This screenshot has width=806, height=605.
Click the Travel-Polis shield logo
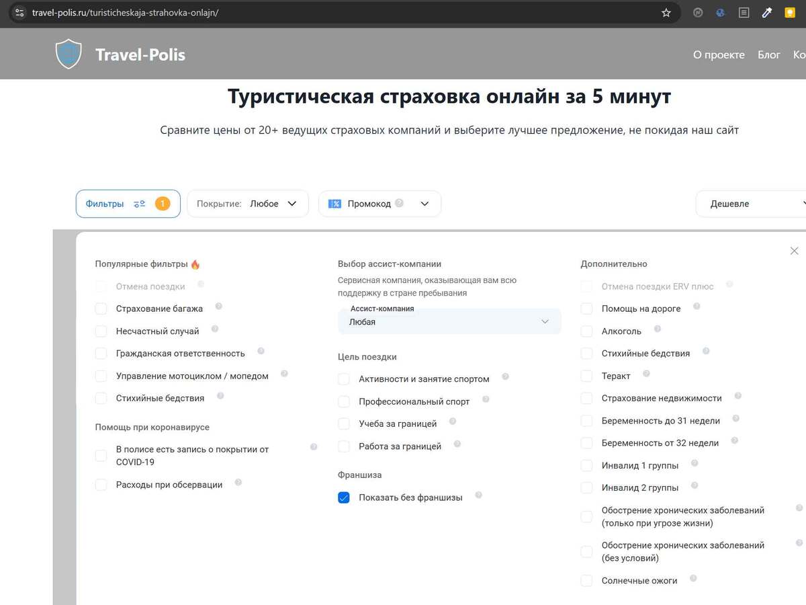tap(68, 54)
